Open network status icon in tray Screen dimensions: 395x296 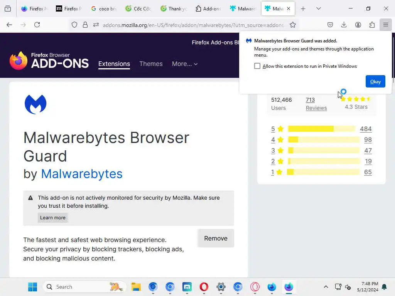pos(338,287)
